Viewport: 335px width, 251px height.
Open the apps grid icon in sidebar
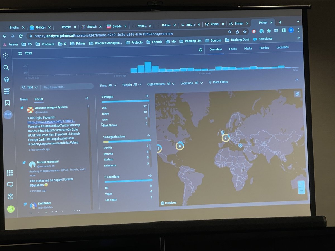(x=10, y=173)
